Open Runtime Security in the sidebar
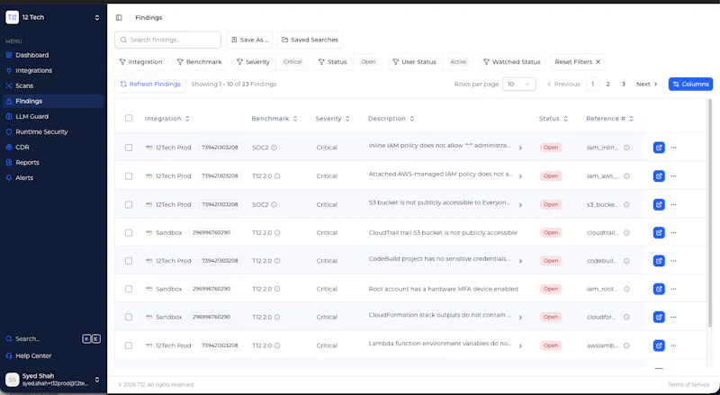Screen dimensions: 720x395 click(x=41, y=132)
